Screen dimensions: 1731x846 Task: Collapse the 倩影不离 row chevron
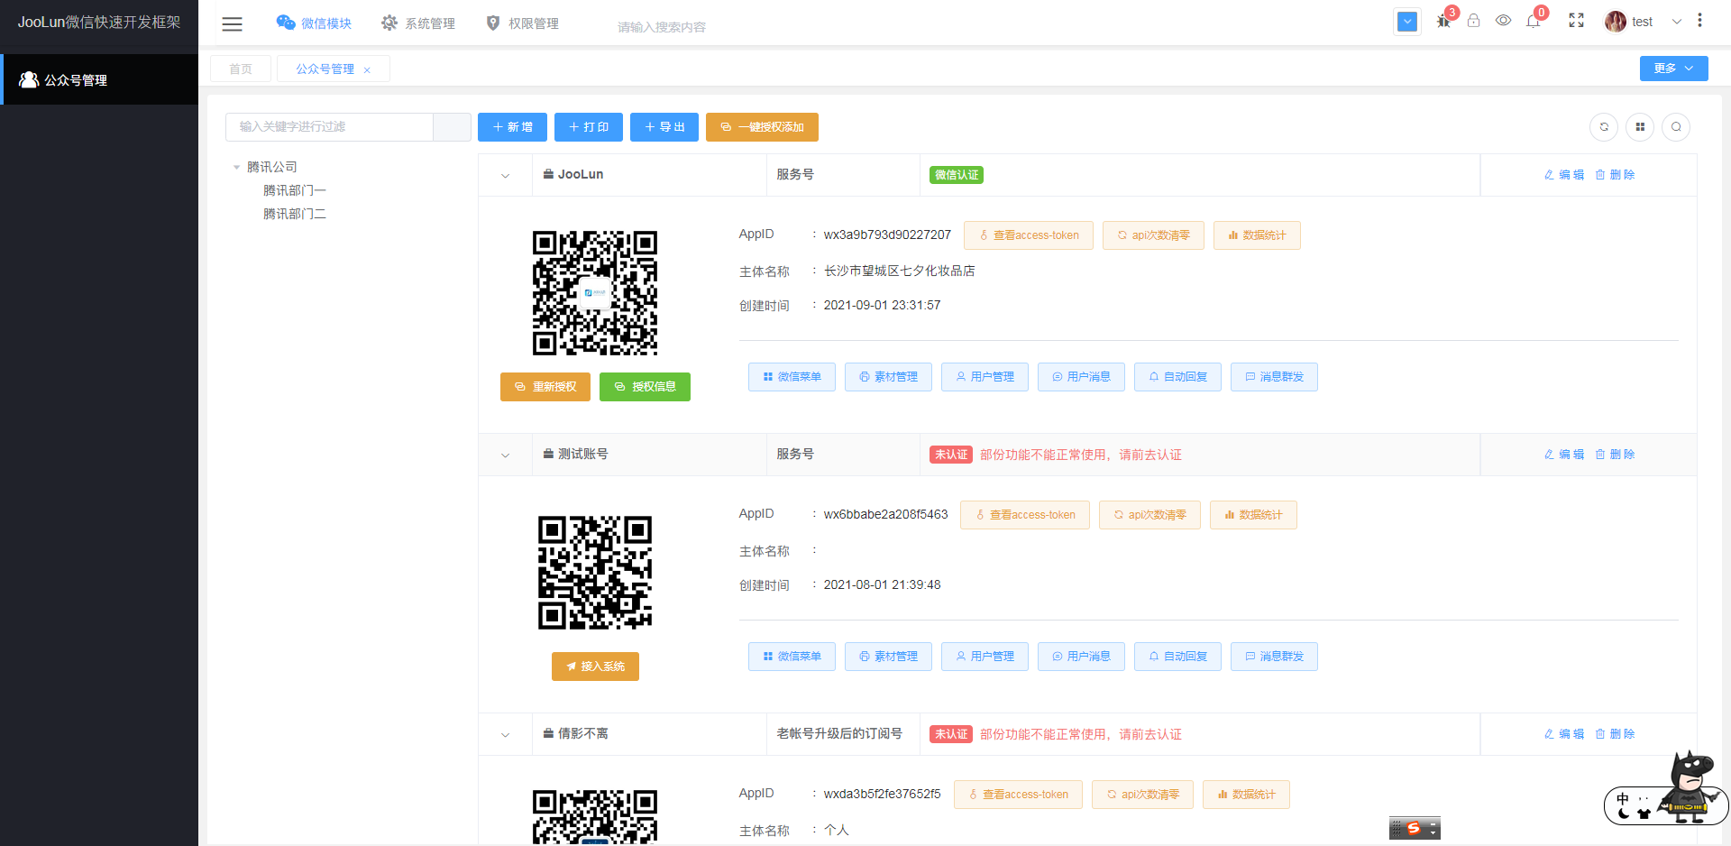tap(505, 735)
